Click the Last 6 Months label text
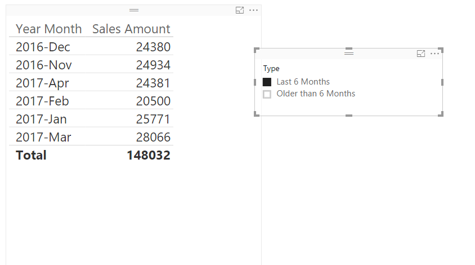 point(303,82)
